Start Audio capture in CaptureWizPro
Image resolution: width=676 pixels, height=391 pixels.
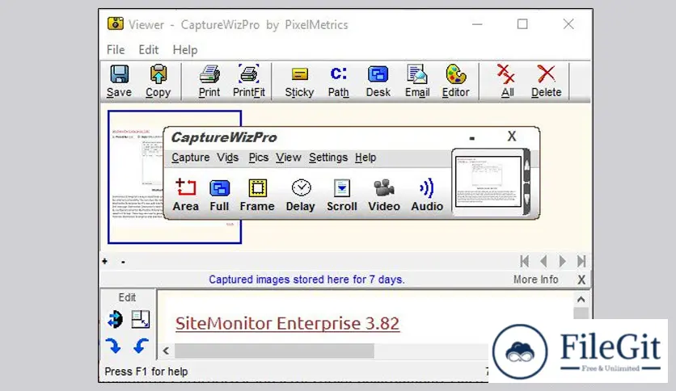[427, 195]
